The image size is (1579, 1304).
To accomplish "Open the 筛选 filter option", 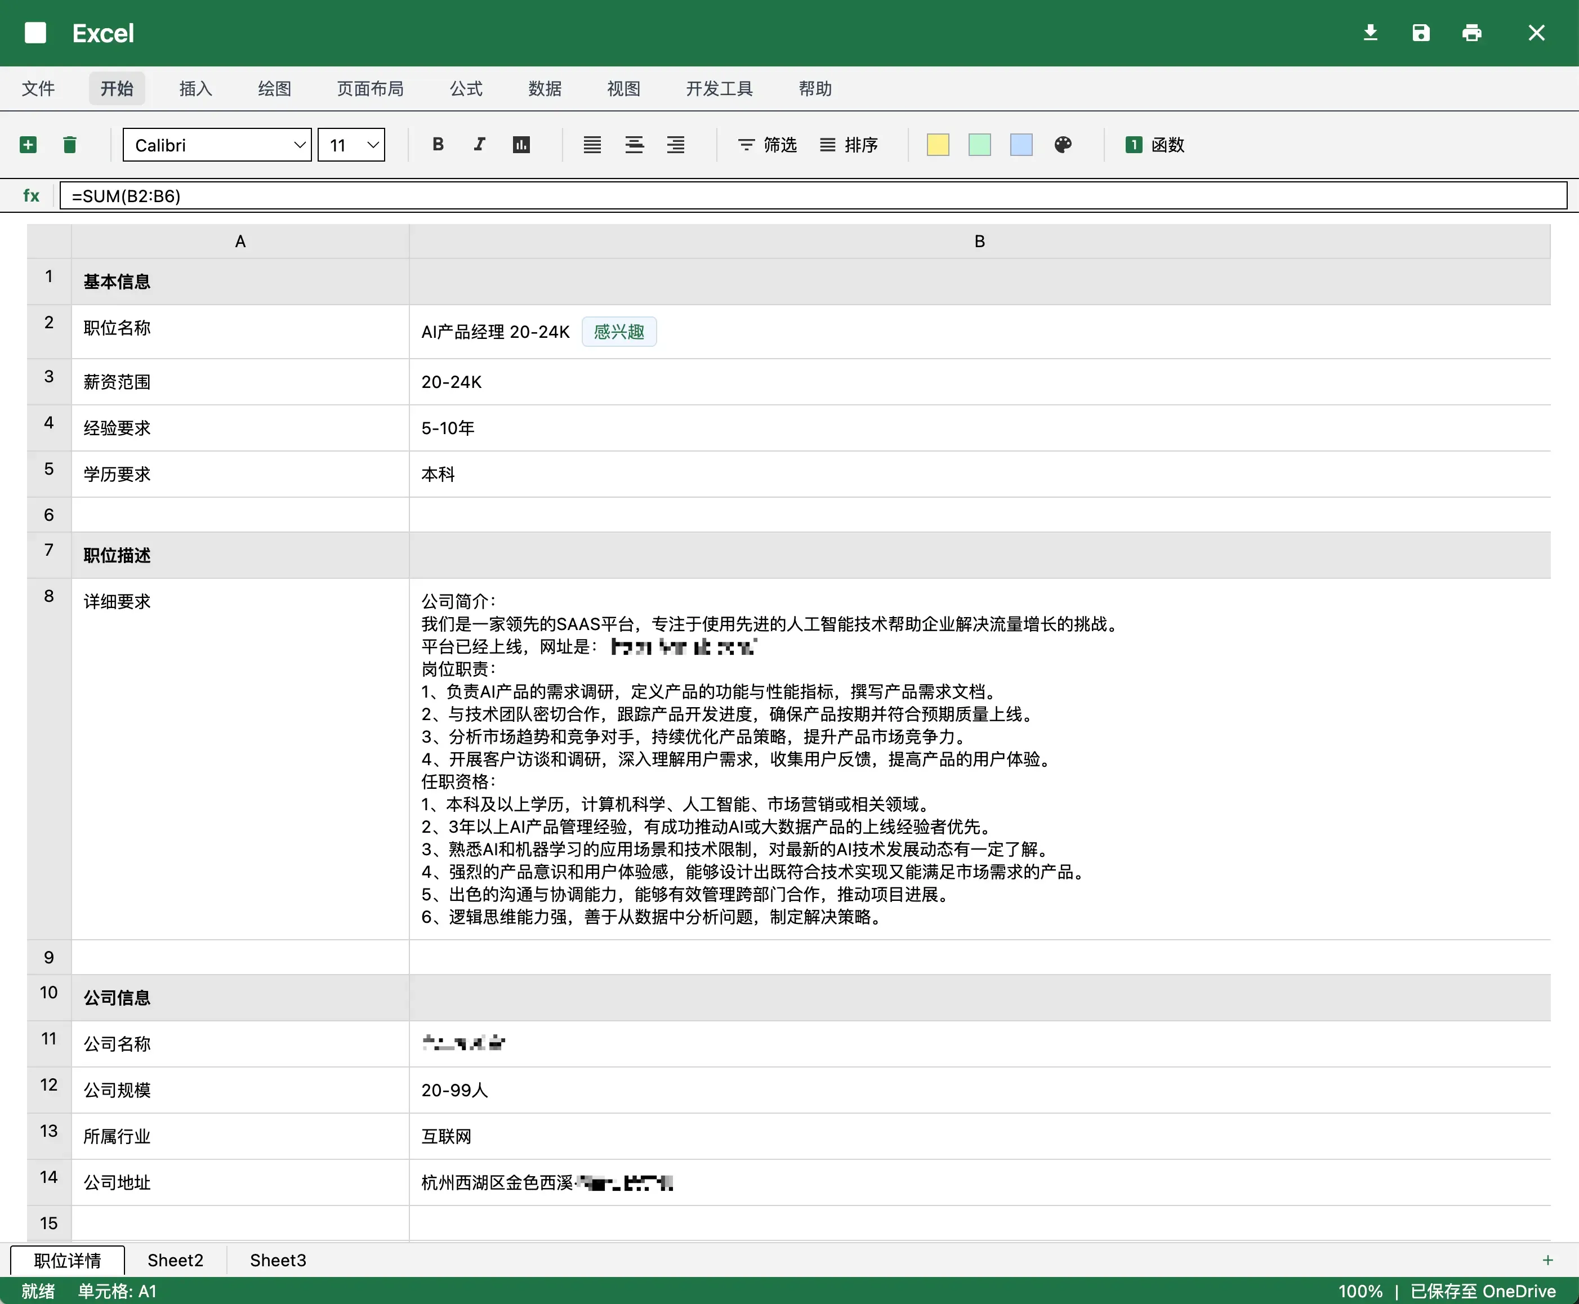I will pos(767,144).
